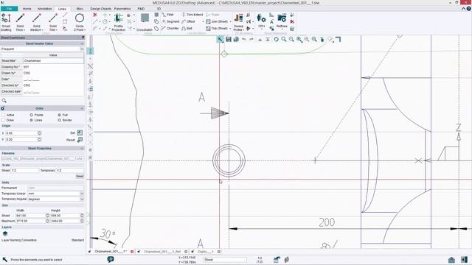Select the Lines grid radio button
Screen dimensions: 472x265
point(31,120)
